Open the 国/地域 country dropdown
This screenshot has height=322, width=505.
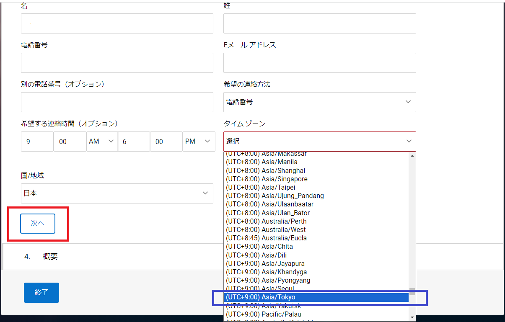click(117, 193)
